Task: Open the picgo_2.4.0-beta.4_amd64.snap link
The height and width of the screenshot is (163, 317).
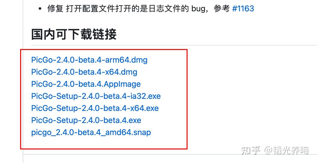Action: pos(91,132)
